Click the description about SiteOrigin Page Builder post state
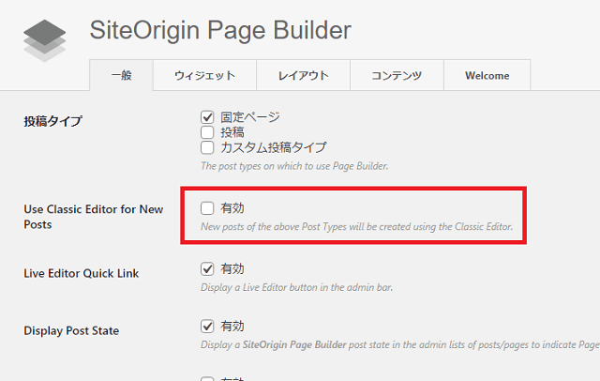This screenshot has width=600, height=381. pos(400,344)
